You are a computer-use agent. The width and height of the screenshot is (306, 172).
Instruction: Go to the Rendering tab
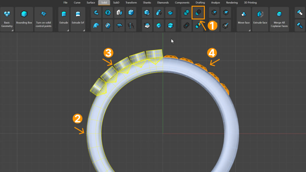point(232,2)
